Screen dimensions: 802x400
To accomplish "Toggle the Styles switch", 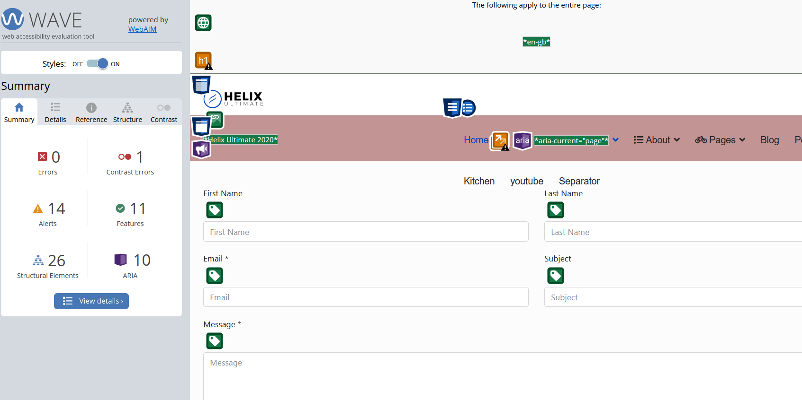I will (98, 64).
